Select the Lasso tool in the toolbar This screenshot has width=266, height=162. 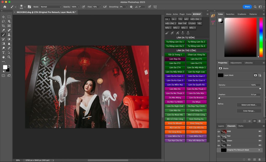[3, 21]
